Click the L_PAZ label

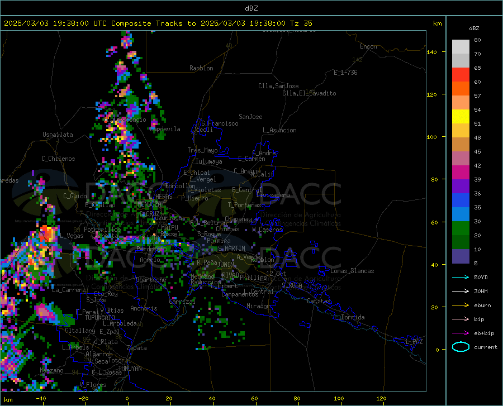pos(414,342)
